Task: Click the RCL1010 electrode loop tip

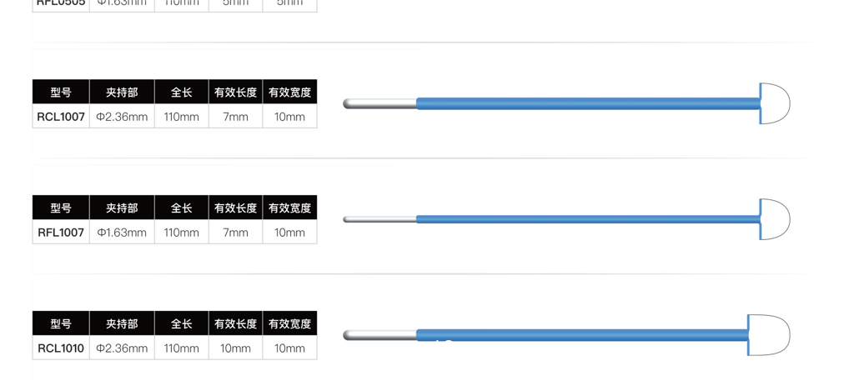Action: coord(770,335)
